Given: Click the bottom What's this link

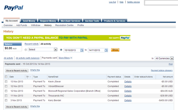Looking at the screenshot, I should tap(35, 106).
